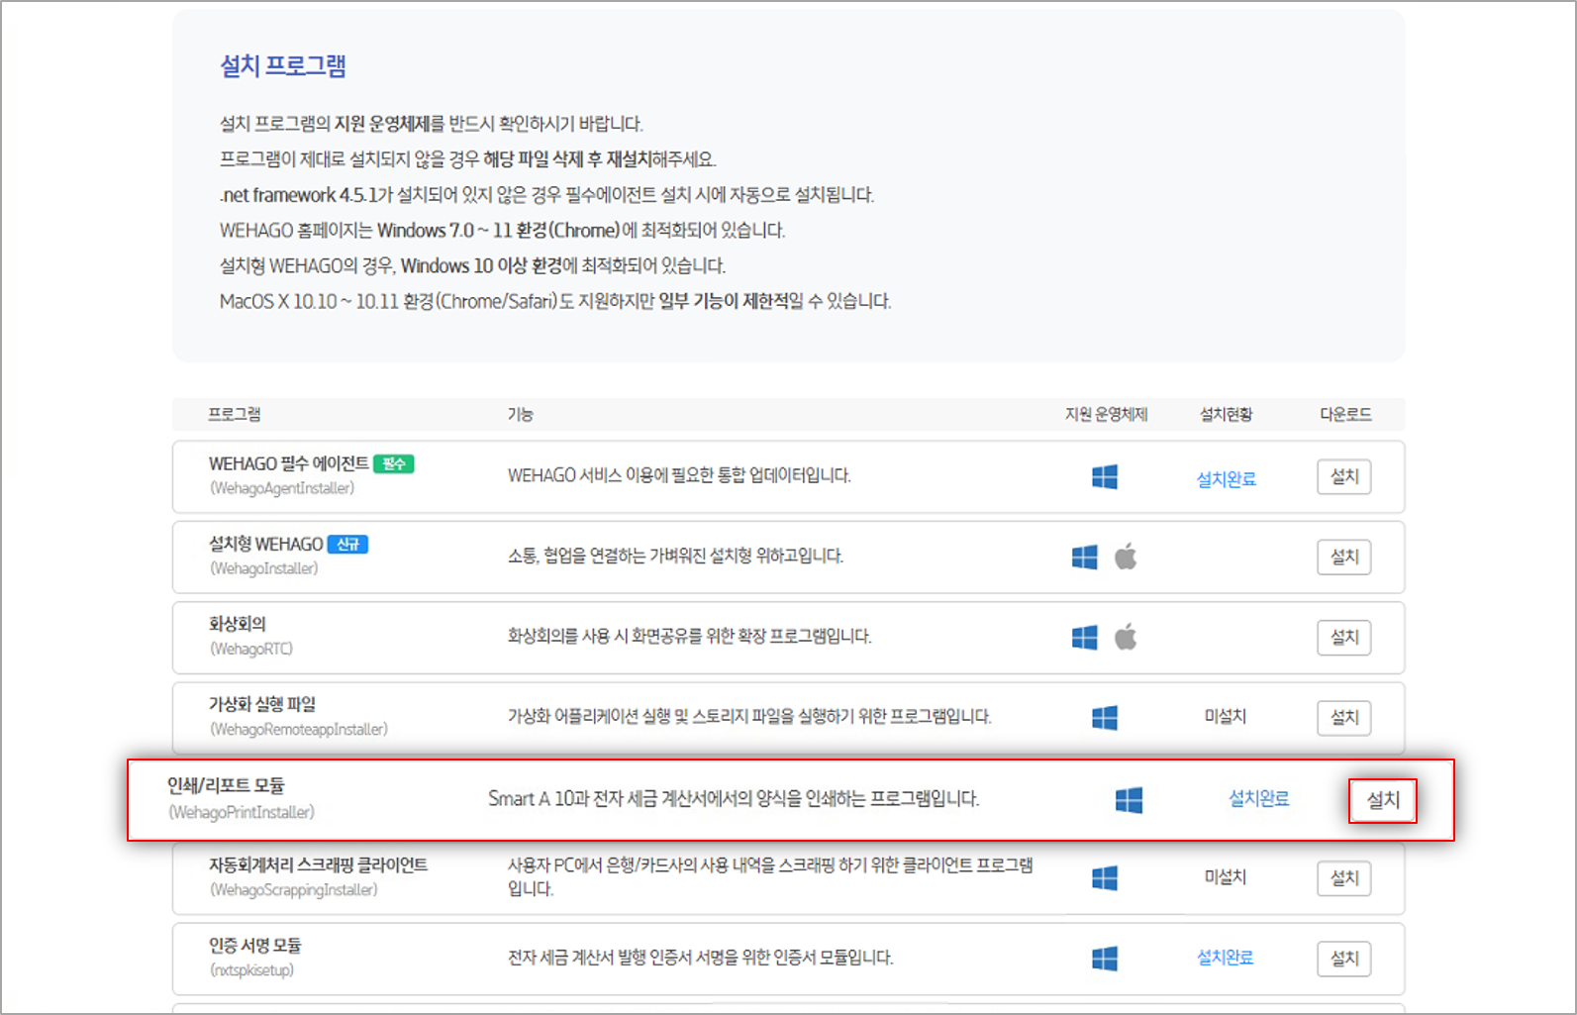
Task: Open 설치완료 status link for 필수 에이전트
Action: point(1226,479)
